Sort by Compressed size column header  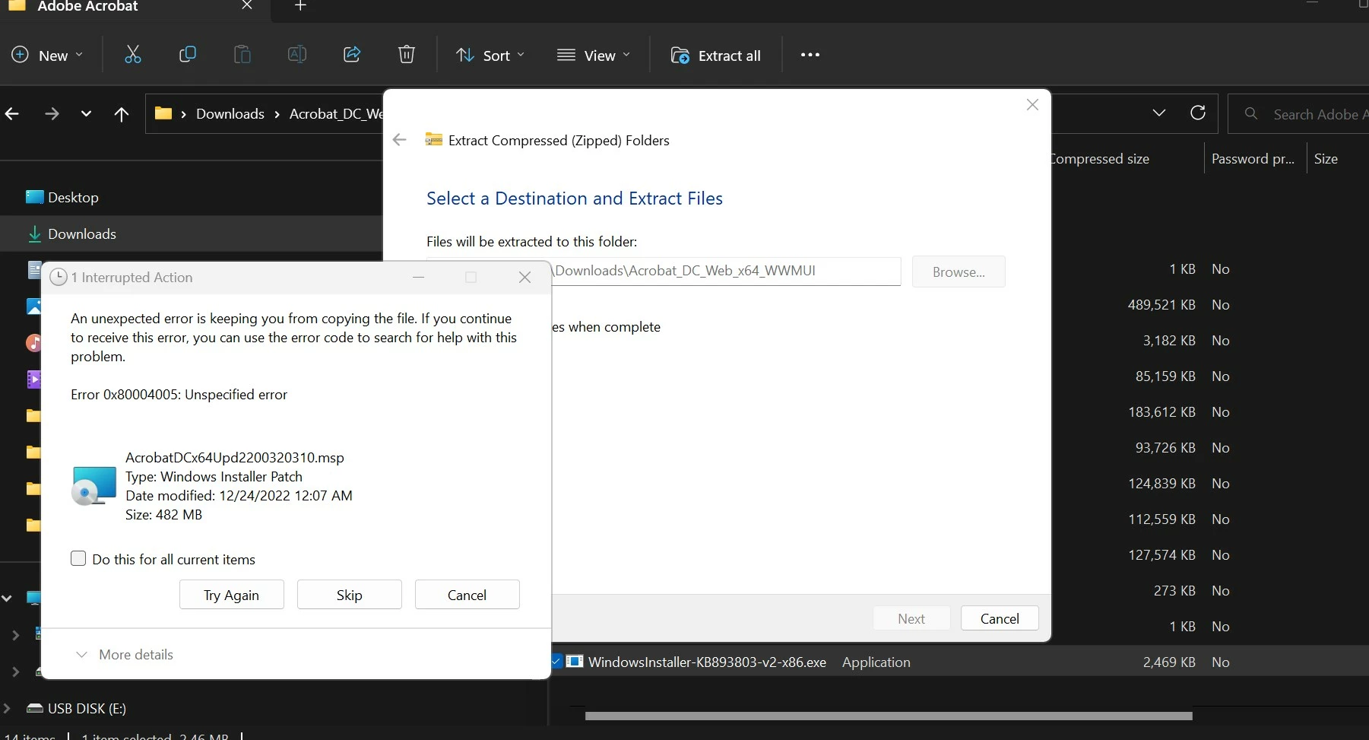[1099, 158]
